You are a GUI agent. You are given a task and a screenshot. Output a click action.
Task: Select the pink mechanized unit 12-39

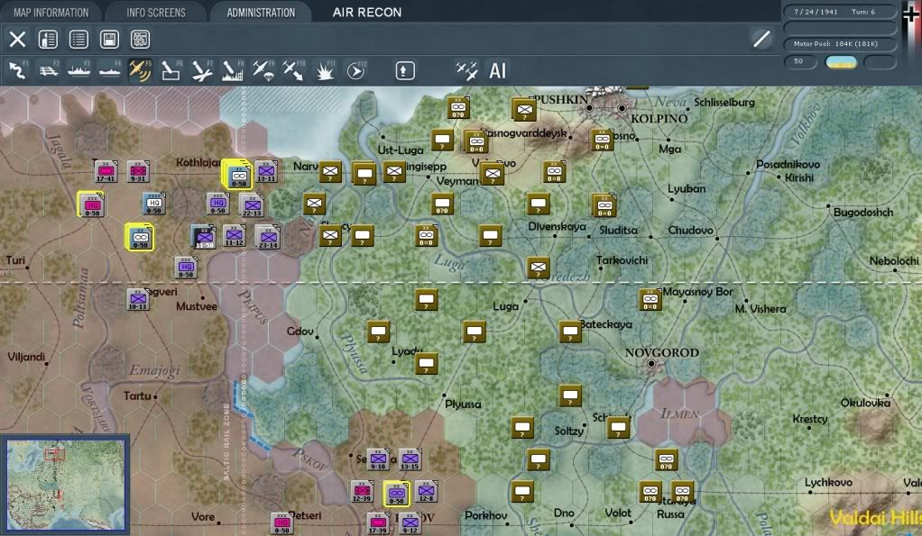pos(362,492)
